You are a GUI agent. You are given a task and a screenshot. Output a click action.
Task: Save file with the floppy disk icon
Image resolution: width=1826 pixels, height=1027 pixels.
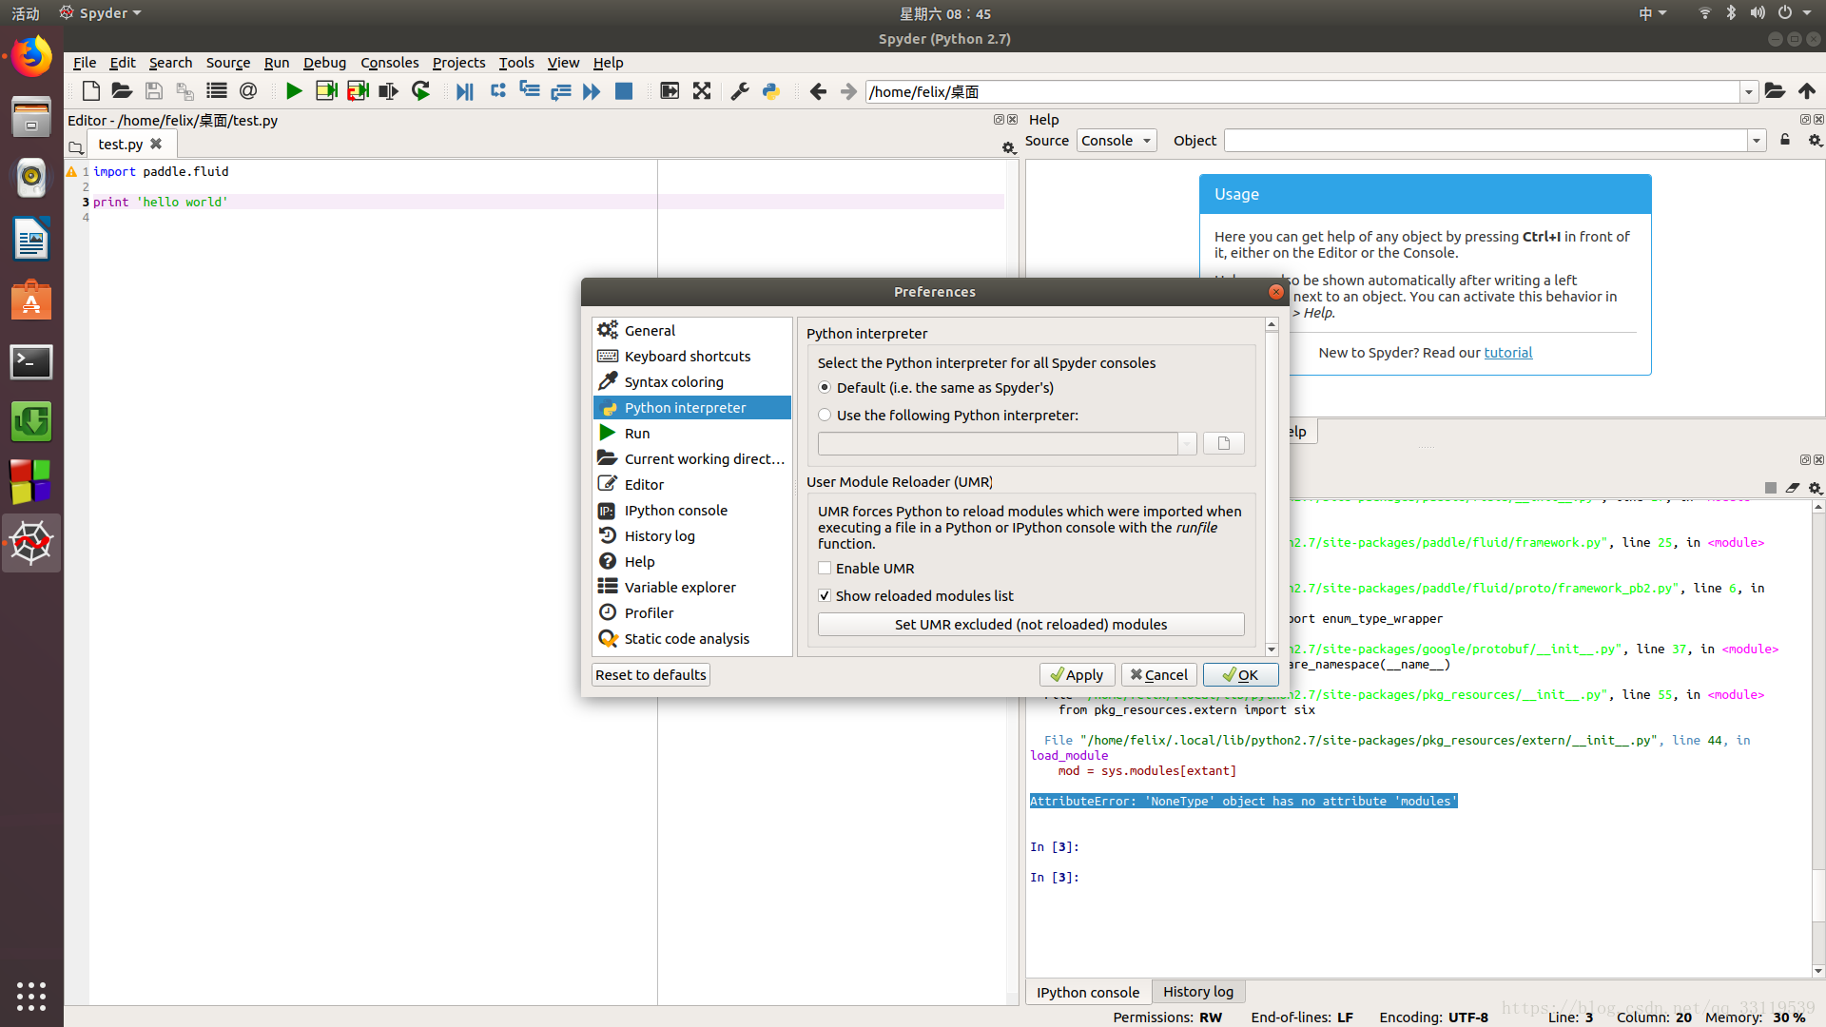(153, 91)
